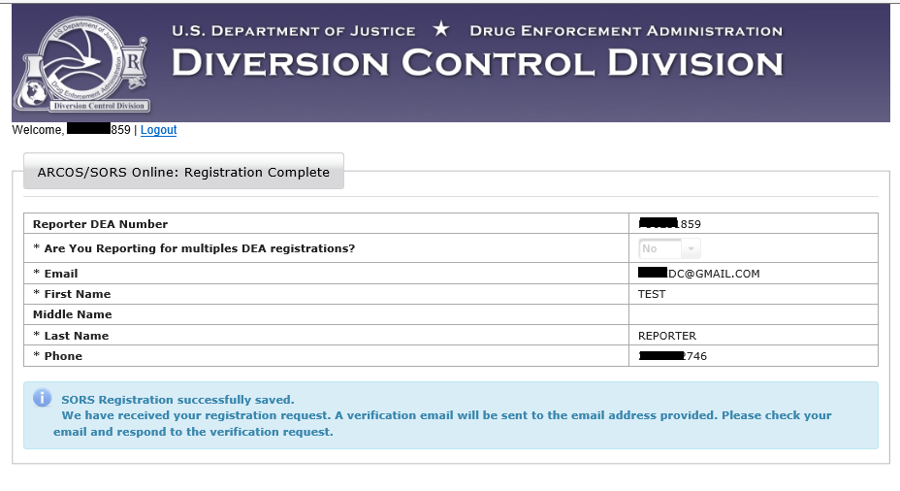This screenshot has height=491, width=900.
Task: Click the verification email notice text
Action: point(442,423)
